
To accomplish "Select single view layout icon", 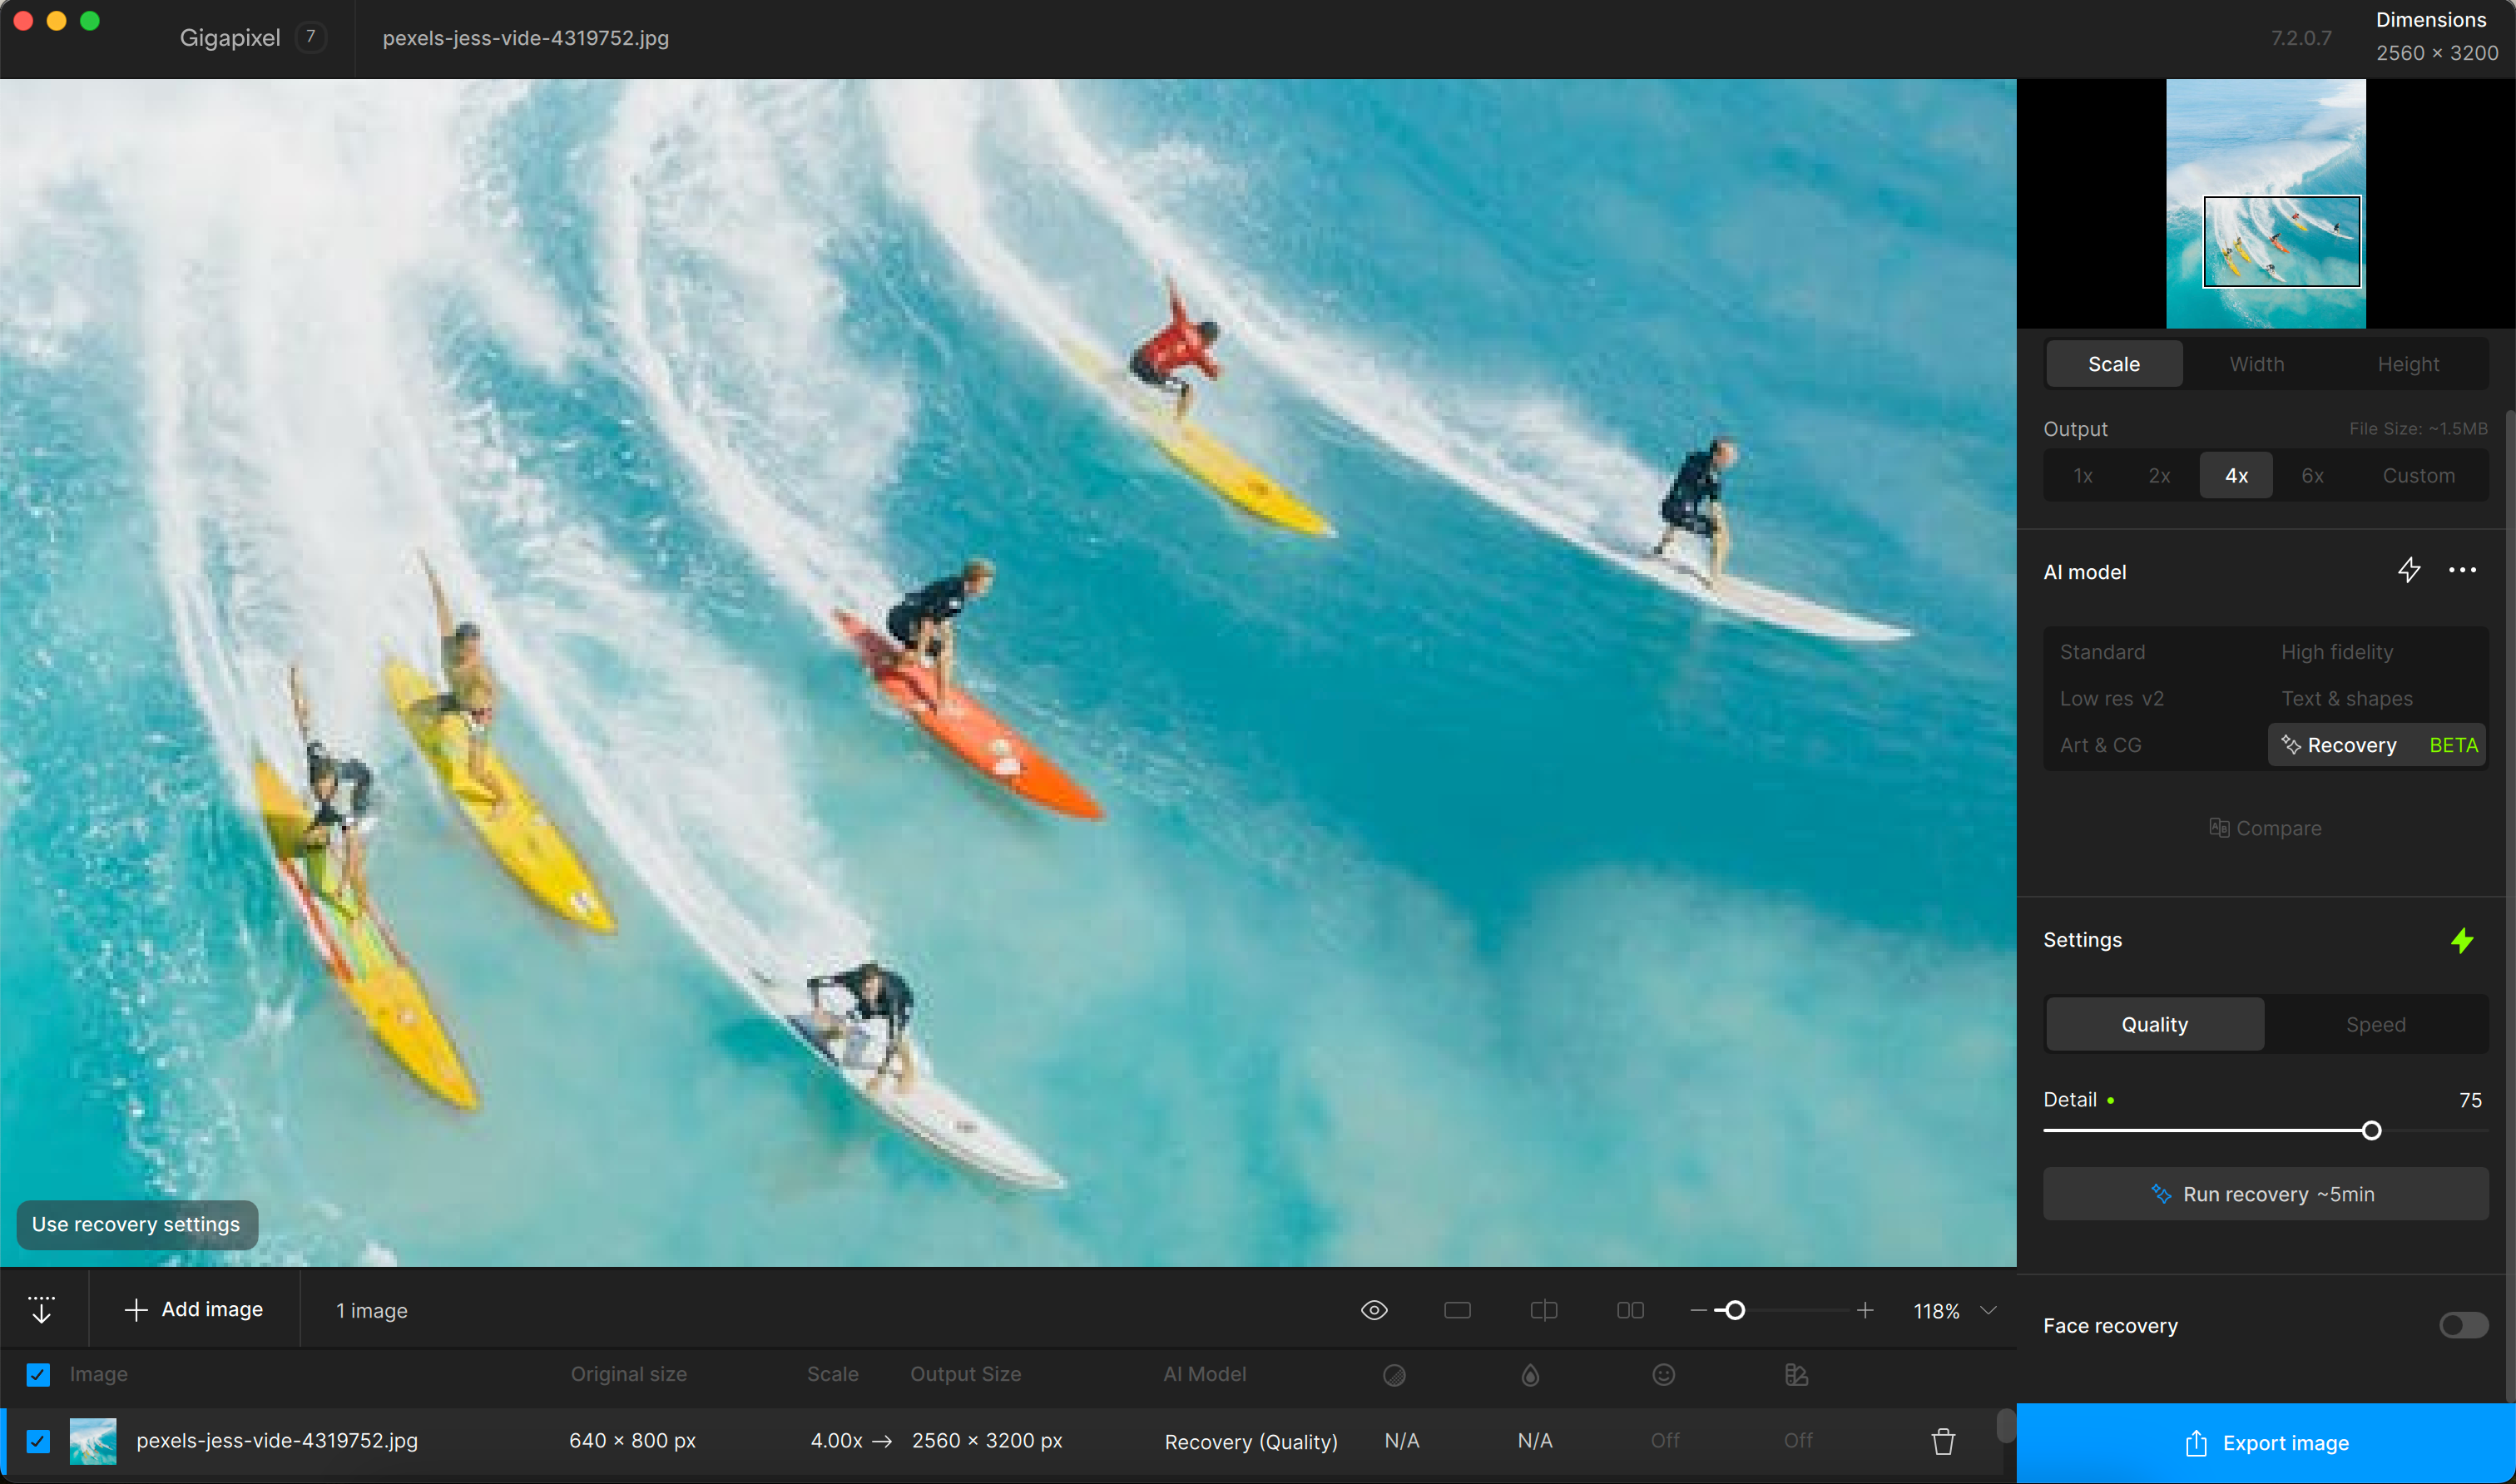I will coord(1457,1310).
